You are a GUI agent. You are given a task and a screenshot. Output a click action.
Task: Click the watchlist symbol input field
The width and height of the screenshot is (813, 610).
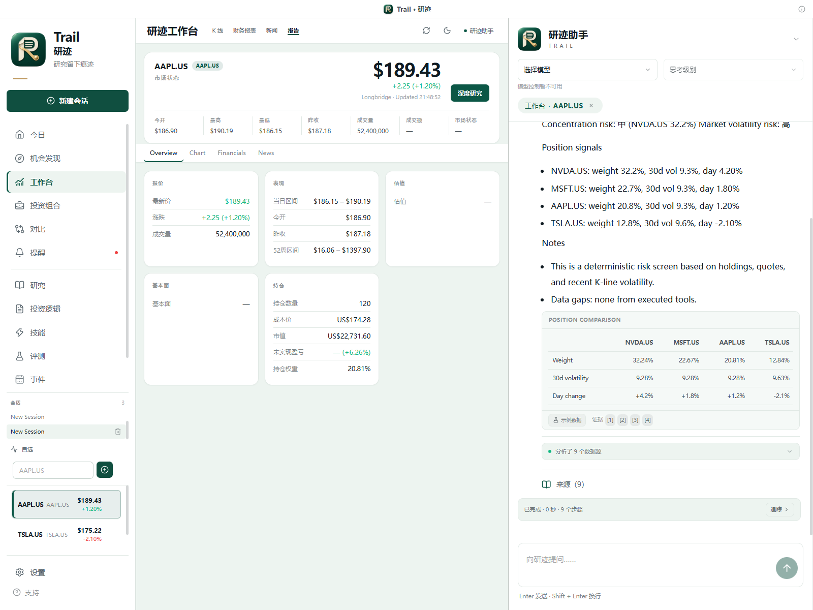coord(53,470)
